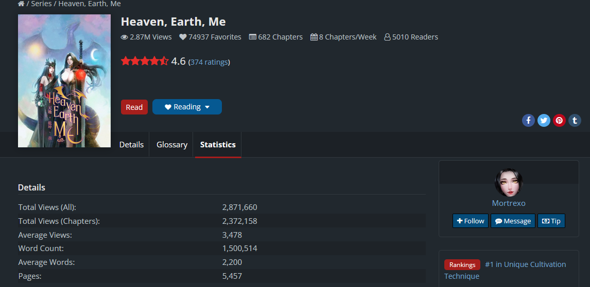Viewport: 590px width, 287px height.
Task: Open the Reading status dropdown
Action: pyautogui.click(x=187, y=107)
